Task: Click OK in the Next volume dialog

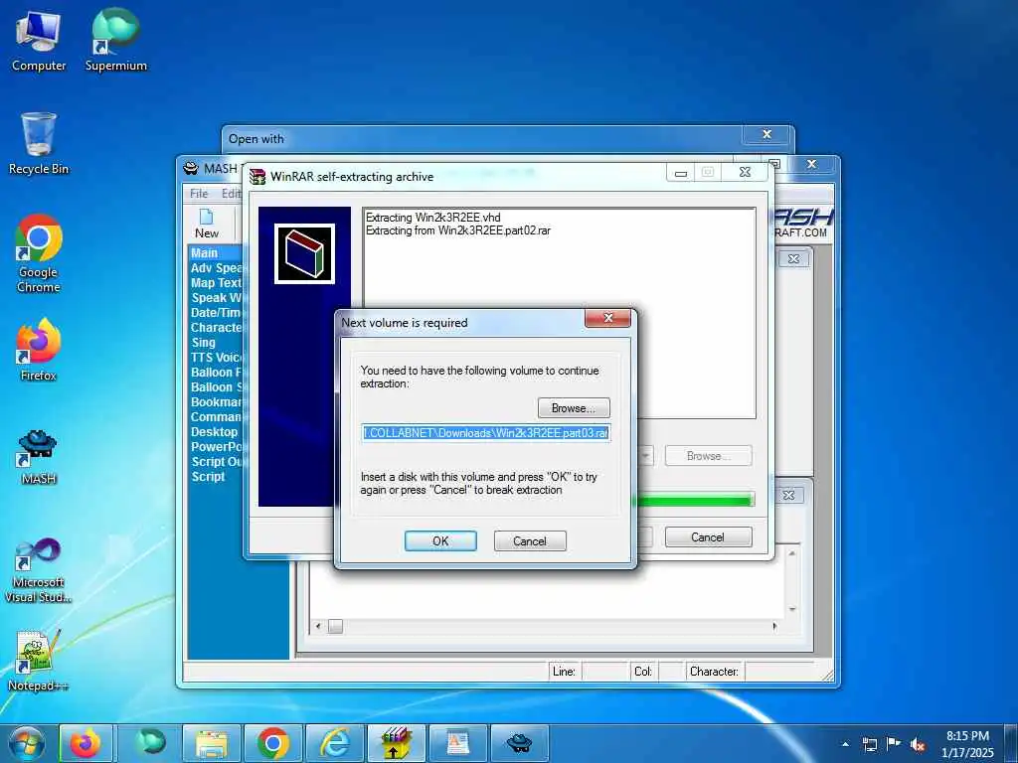Action: (x=440, y=541)
